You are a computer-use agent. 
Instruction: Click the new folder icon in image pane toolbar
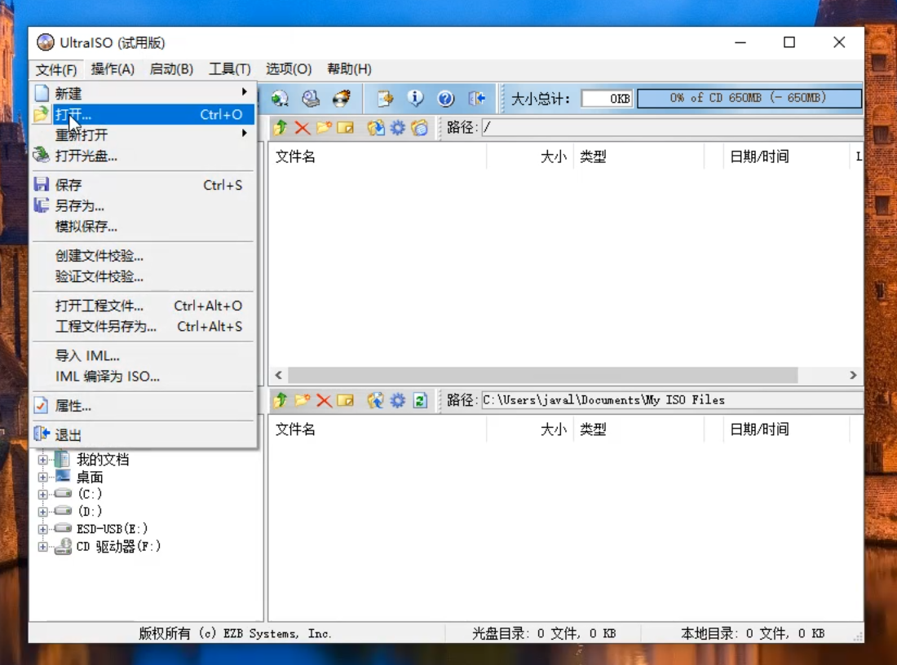pyautogui.click(x=324, y=127)
